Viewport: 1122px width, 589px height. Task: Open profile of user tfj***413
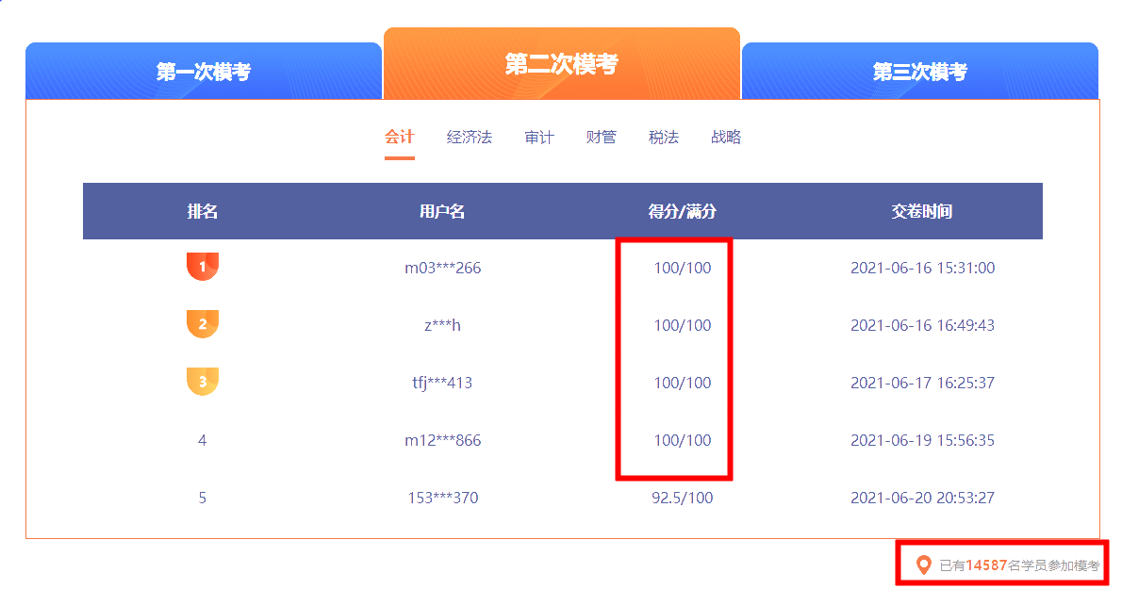coord(442,382)
